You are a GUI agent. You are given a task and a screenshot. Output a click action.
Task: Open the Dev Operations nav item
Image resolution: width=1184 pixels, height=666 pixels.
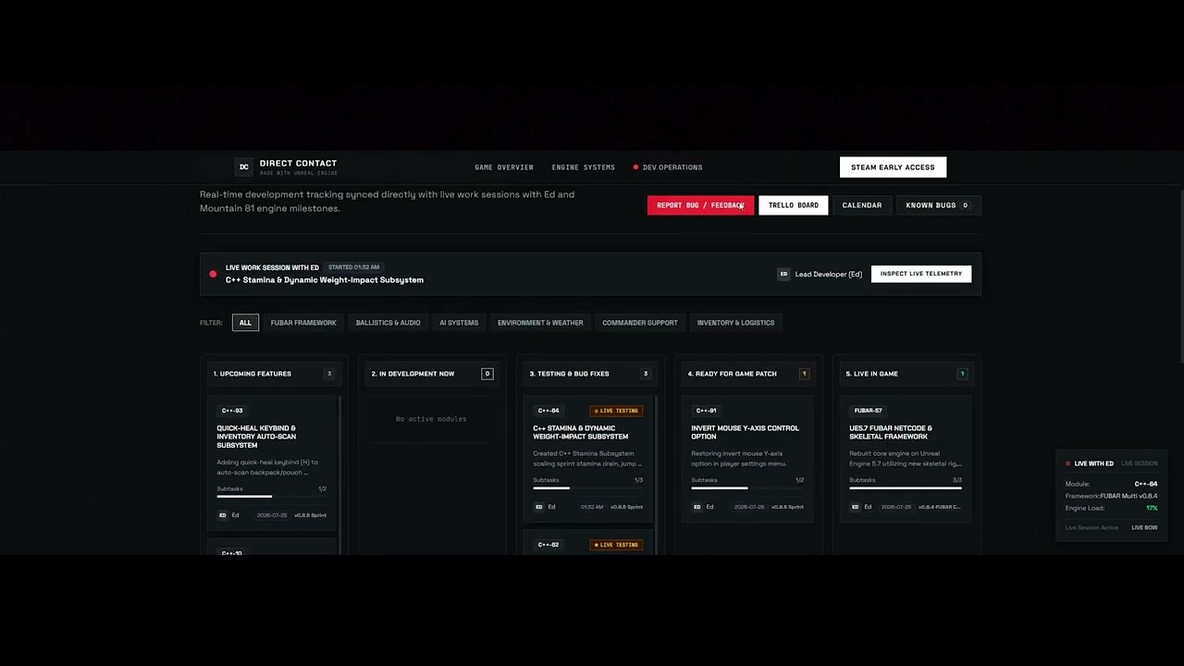pos(668,167)
